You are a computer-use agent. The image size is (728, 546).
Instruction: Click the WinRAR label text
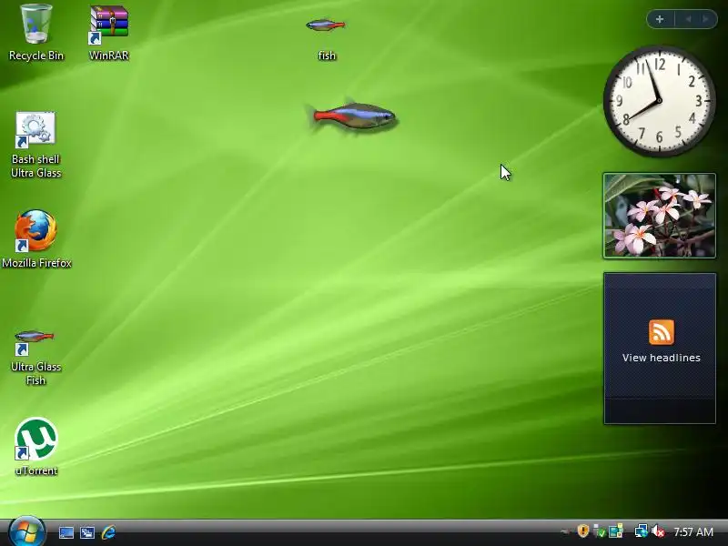pos(108,56)
